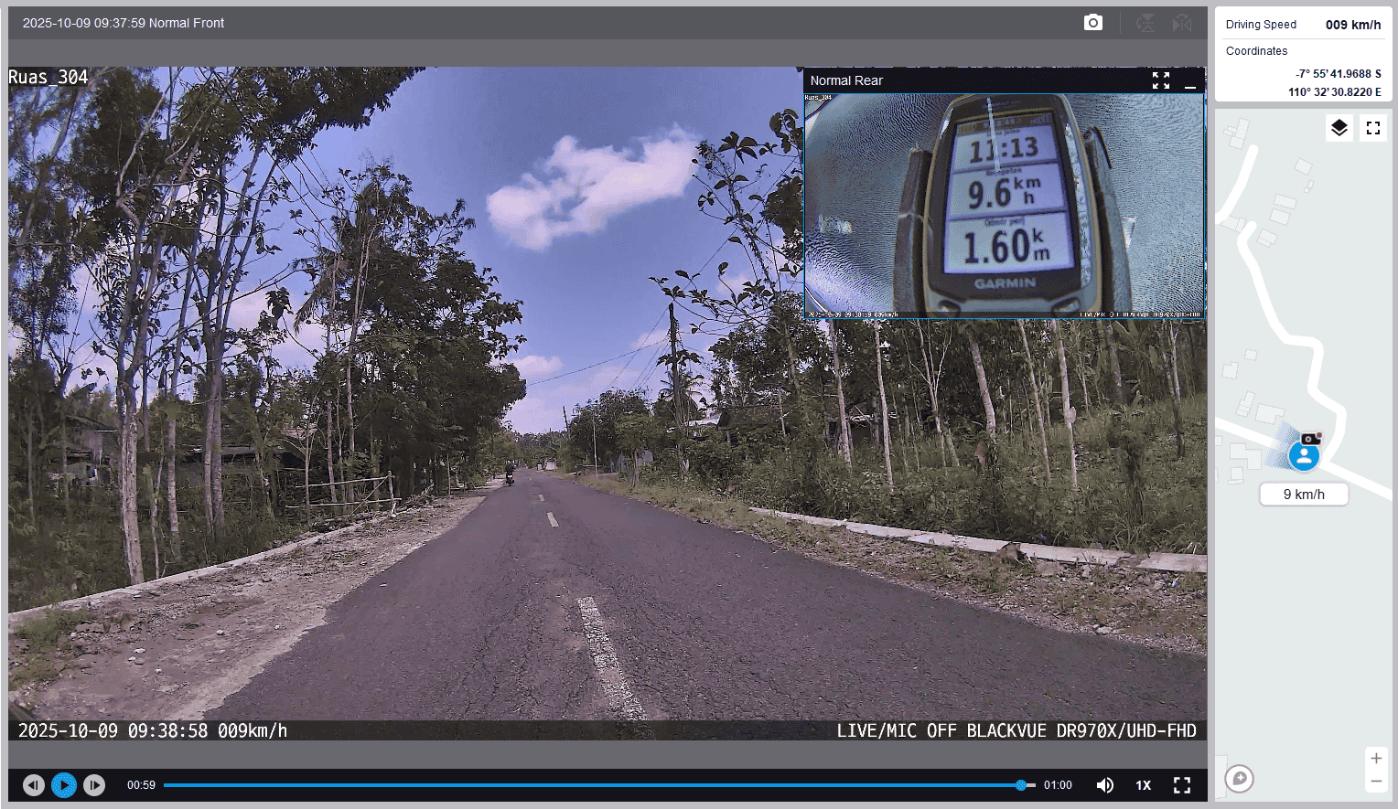Expand the map to fullscreen

pyautogui.click(x=1372, y=128)
